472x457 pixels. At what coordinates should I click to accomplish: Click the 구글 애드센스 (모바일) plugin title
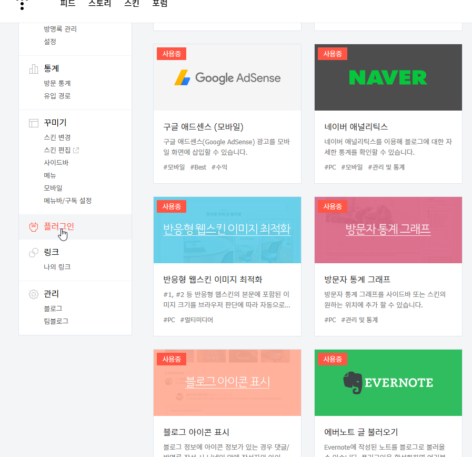[203, 127]
